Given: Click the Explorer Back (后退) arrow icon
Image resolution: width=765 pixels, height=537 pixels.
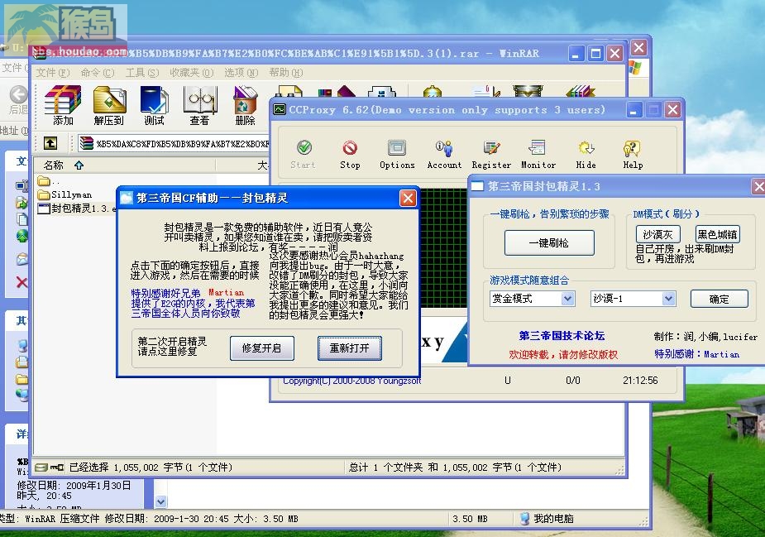Looking at the screenshot, I should (x=18, y=94).
